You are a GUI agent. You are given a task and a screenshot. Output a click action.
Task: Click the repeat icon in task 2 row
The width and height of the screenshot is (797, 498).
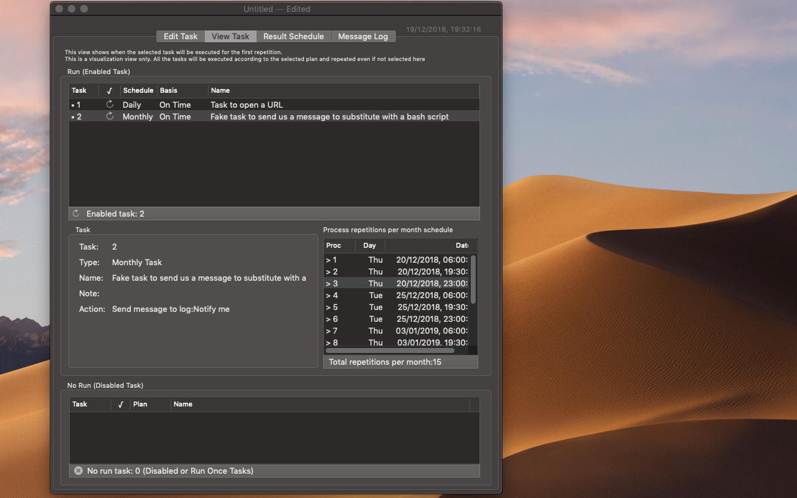click(x=110, y=116)
